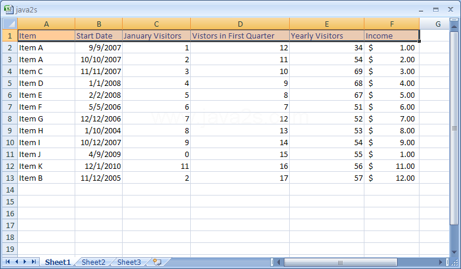Image resolution: width=461 pixels, height=269 pixels.
Task: Click the 'Item K' cell
Action: [x=46, y=166]
